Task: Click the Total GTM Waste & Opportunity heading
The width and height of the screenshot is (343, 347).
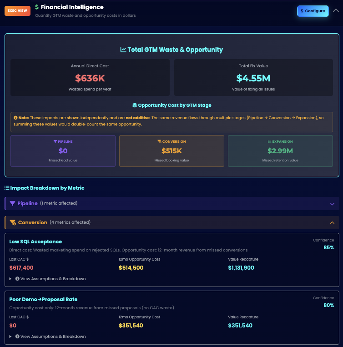Action: tap(175, 50)
